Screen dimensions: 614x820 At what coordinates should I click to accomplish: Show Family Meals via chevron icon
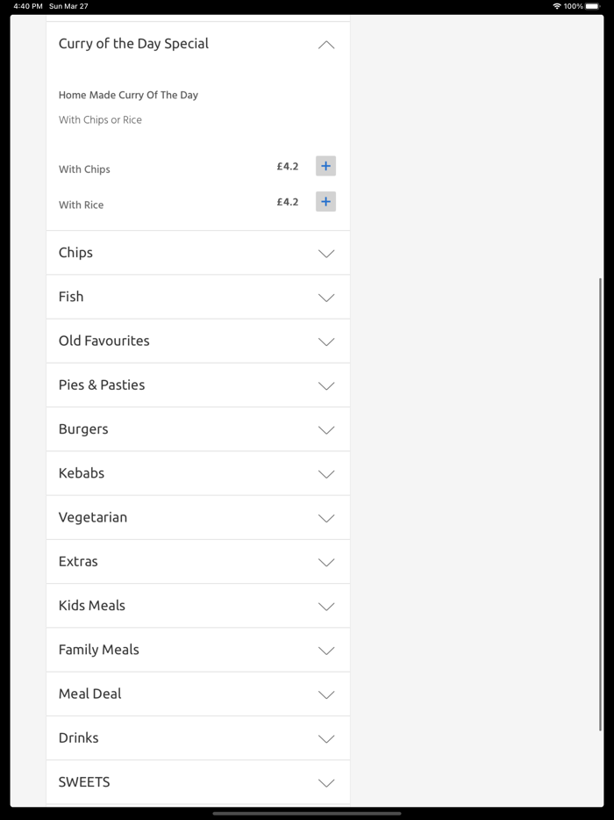click(326, 651)
